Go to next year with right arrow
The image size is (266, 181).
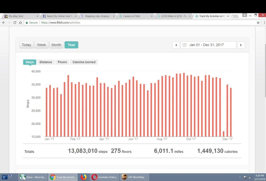pyautogui.click(x=241, y=45)
